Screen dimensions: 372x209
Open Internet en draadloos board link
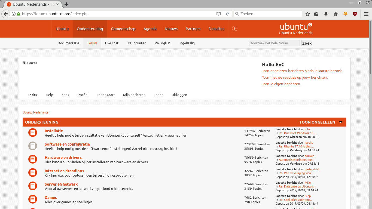pyautogui.click(x=64, y=171)
